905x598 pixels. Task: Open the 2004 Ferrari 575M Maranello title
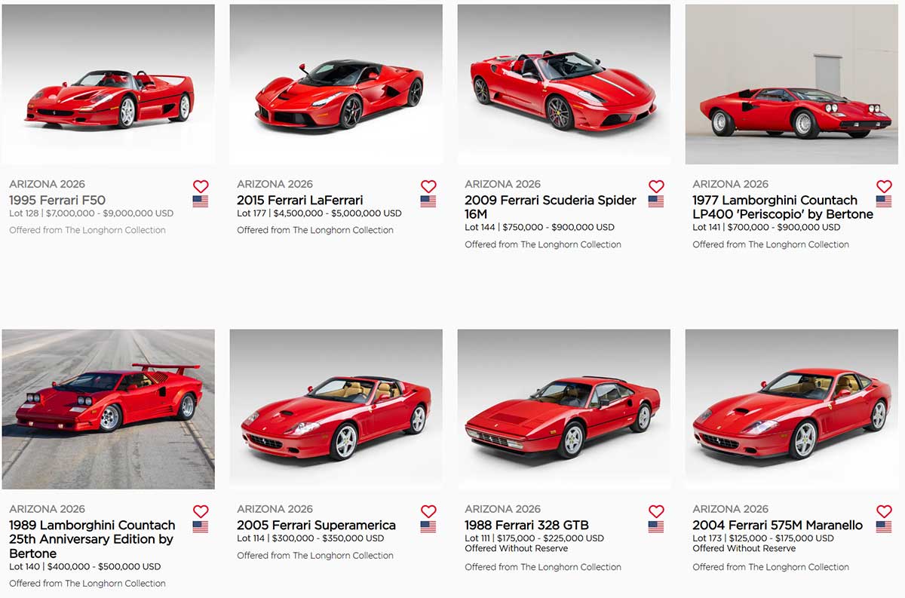click(x=778, y=526)
